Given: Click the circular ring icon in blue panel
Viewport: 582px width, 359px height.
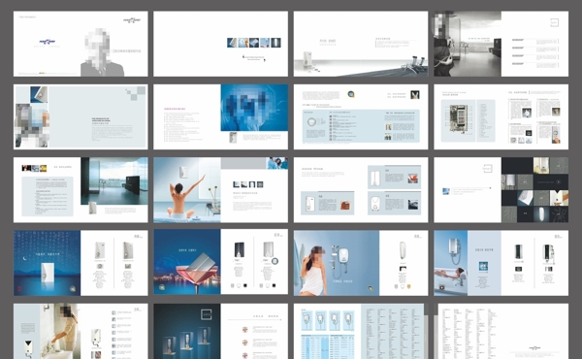Looking at the screenshot, I should pyautogui.click(x=311, y=122).
